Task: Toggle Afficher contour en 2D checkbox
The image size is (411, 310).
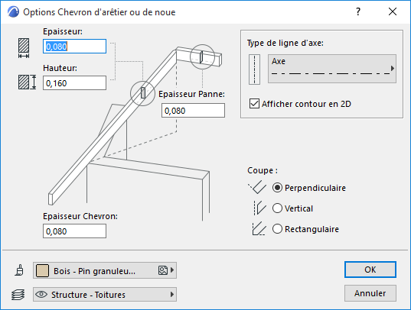Action: tap(254, 104)
